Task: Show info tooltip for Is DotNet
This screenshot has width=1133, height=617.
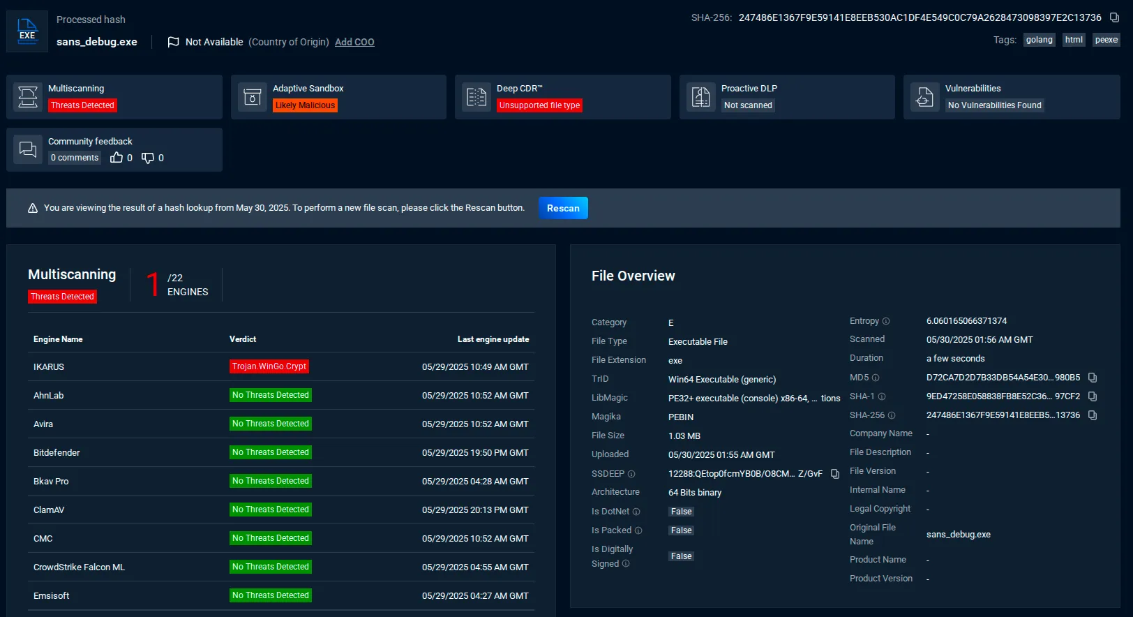Action: tap(636, 512)
